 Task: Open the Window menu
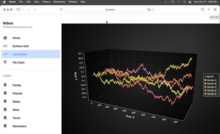point(73,2)
